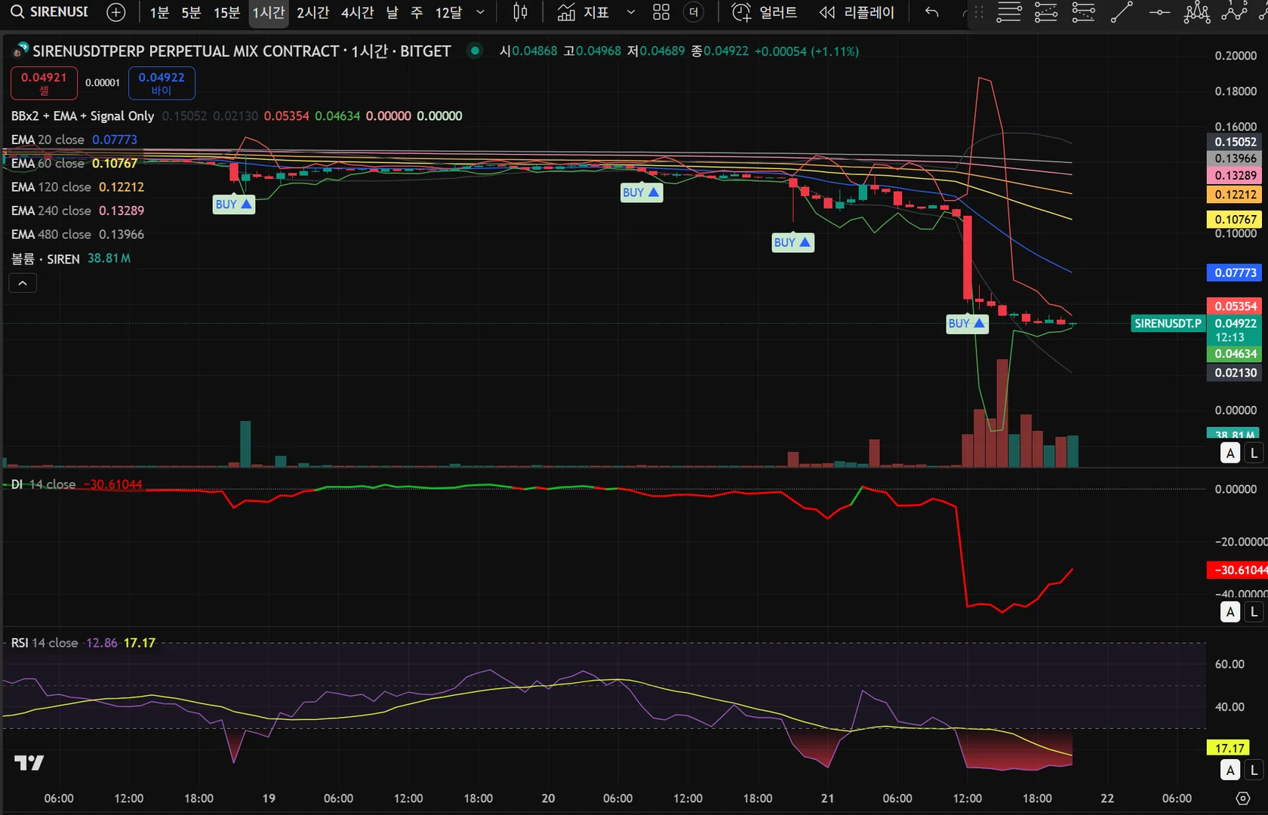The height and width of the screenshot is (815, 1268).
Task: Select the EMA 120 close legend
Action: (51, 186)
